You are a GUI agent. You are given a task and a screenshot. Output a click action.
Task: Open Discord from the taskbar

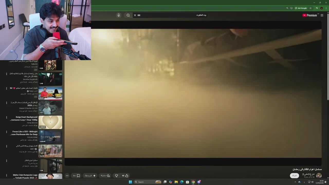[x=199, y=182]
